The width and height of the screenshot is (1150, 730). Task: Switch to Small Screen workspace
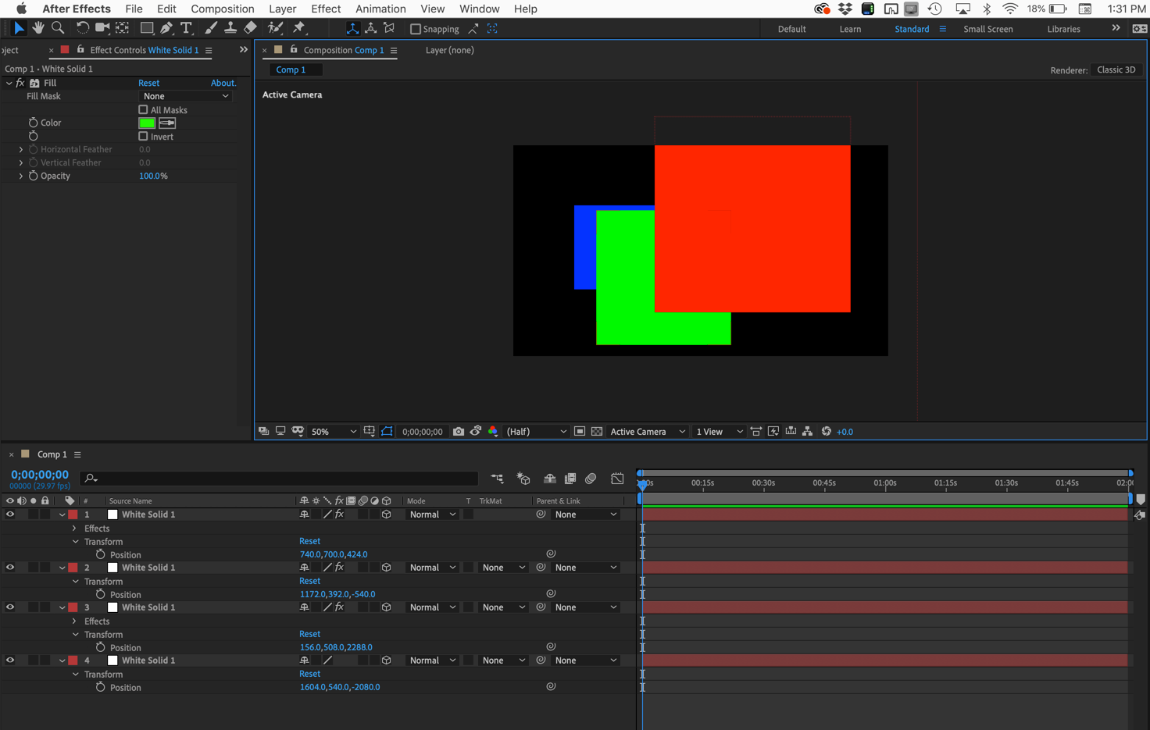click(x=988, y=29)
